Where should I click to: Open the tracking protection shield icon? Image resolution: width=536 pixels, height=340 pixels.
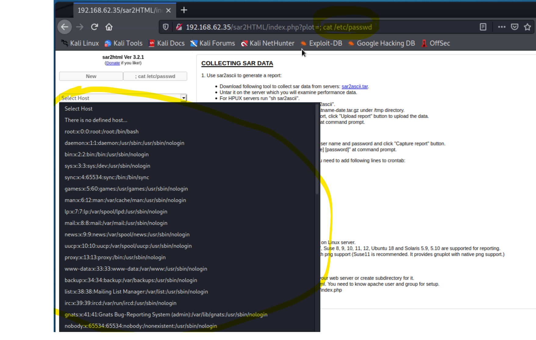pyautogui.click(x=166, y=27)
